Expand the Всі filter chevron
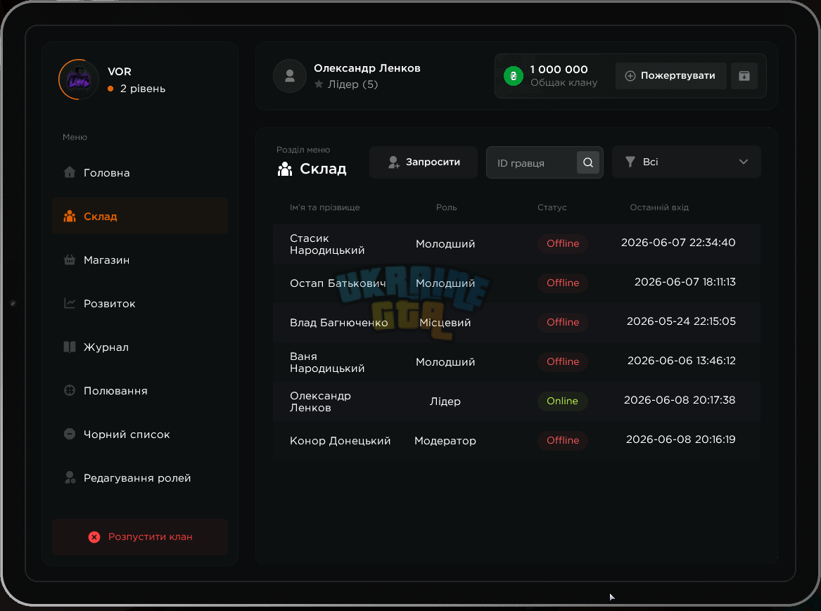This screenshot has height=611, width=821. [x=744, y=162]
